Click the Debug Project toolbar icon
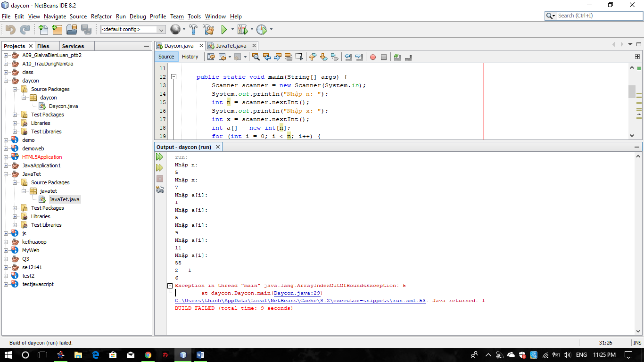 pyautogui.click(x=242, y=30)
